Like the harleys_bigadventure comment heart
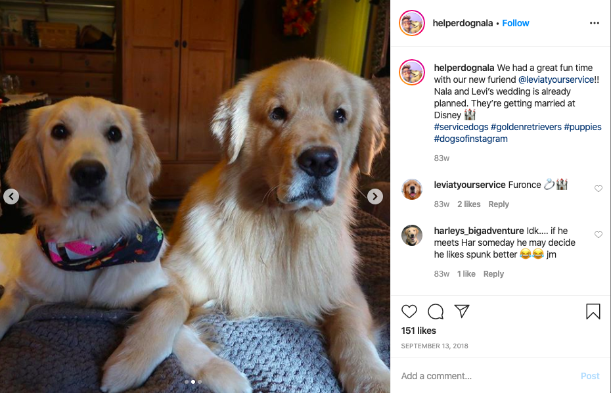Image resolution: width=611 pixels, height=393 pixels. (x=598, y=235)
